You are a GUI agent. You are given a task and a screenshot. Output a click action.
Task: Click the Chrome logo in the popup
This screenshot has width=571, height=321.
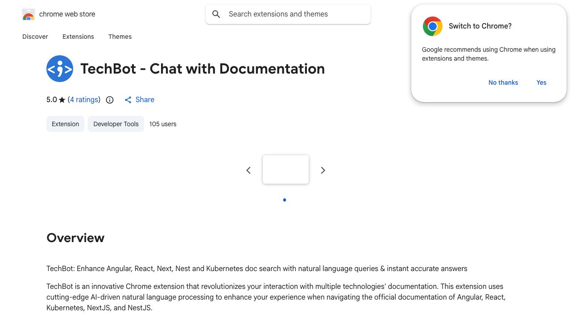433,26
